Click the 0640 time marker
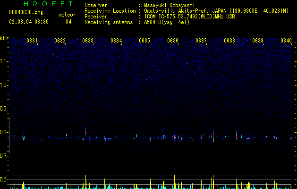The height and width of the screenshot is (189, 297). pyautogui.click(x=286, y=41)
